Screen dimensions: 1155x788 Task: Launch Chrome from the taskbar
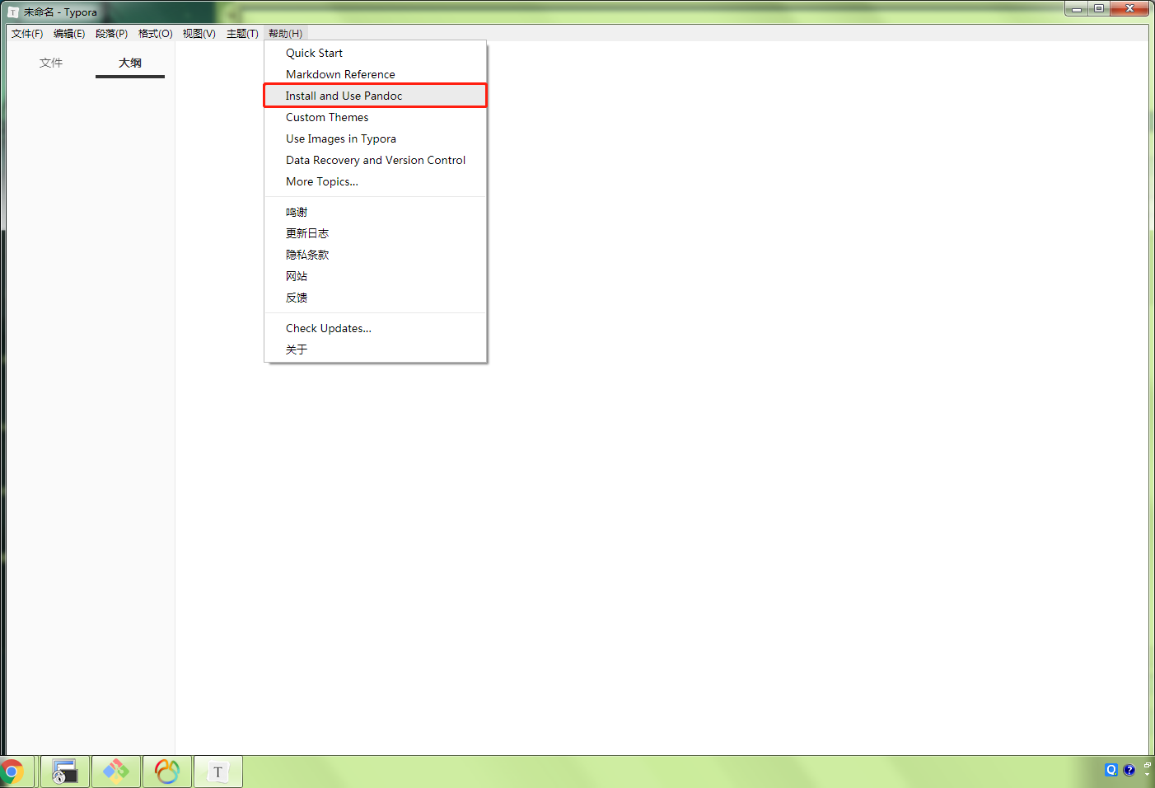click(x=12, y=772)
